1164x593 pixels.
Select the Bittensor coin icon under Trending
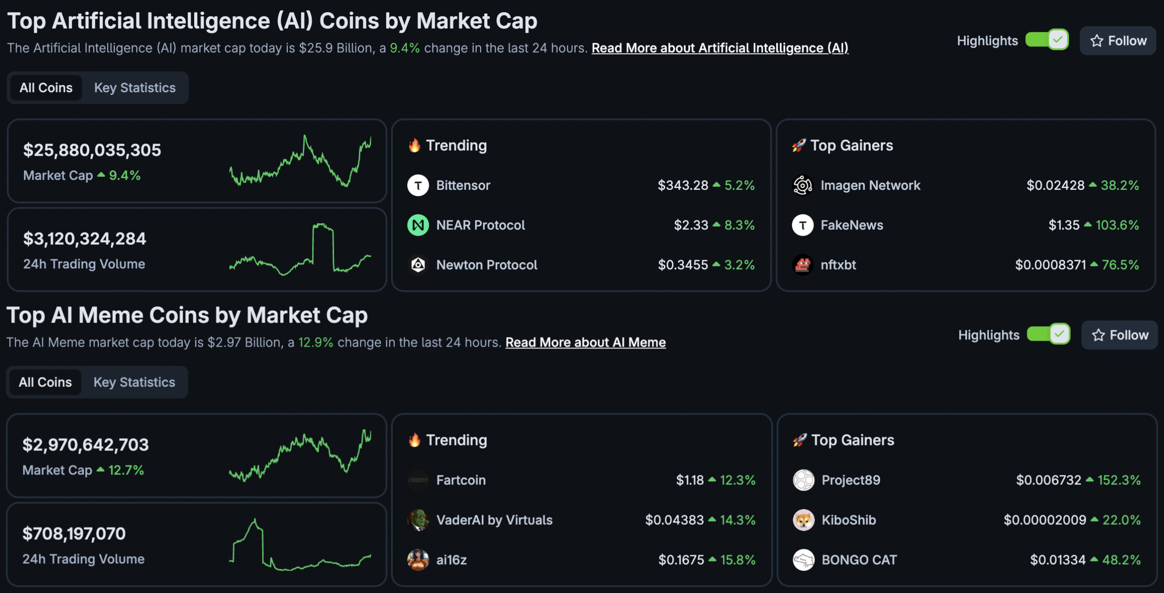point(418,185)
